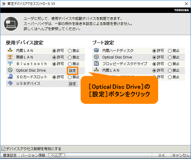191x159 pixels.
Task: Close the 東芝デバイスアクセスコントロール window
Action: coord(186,4)
